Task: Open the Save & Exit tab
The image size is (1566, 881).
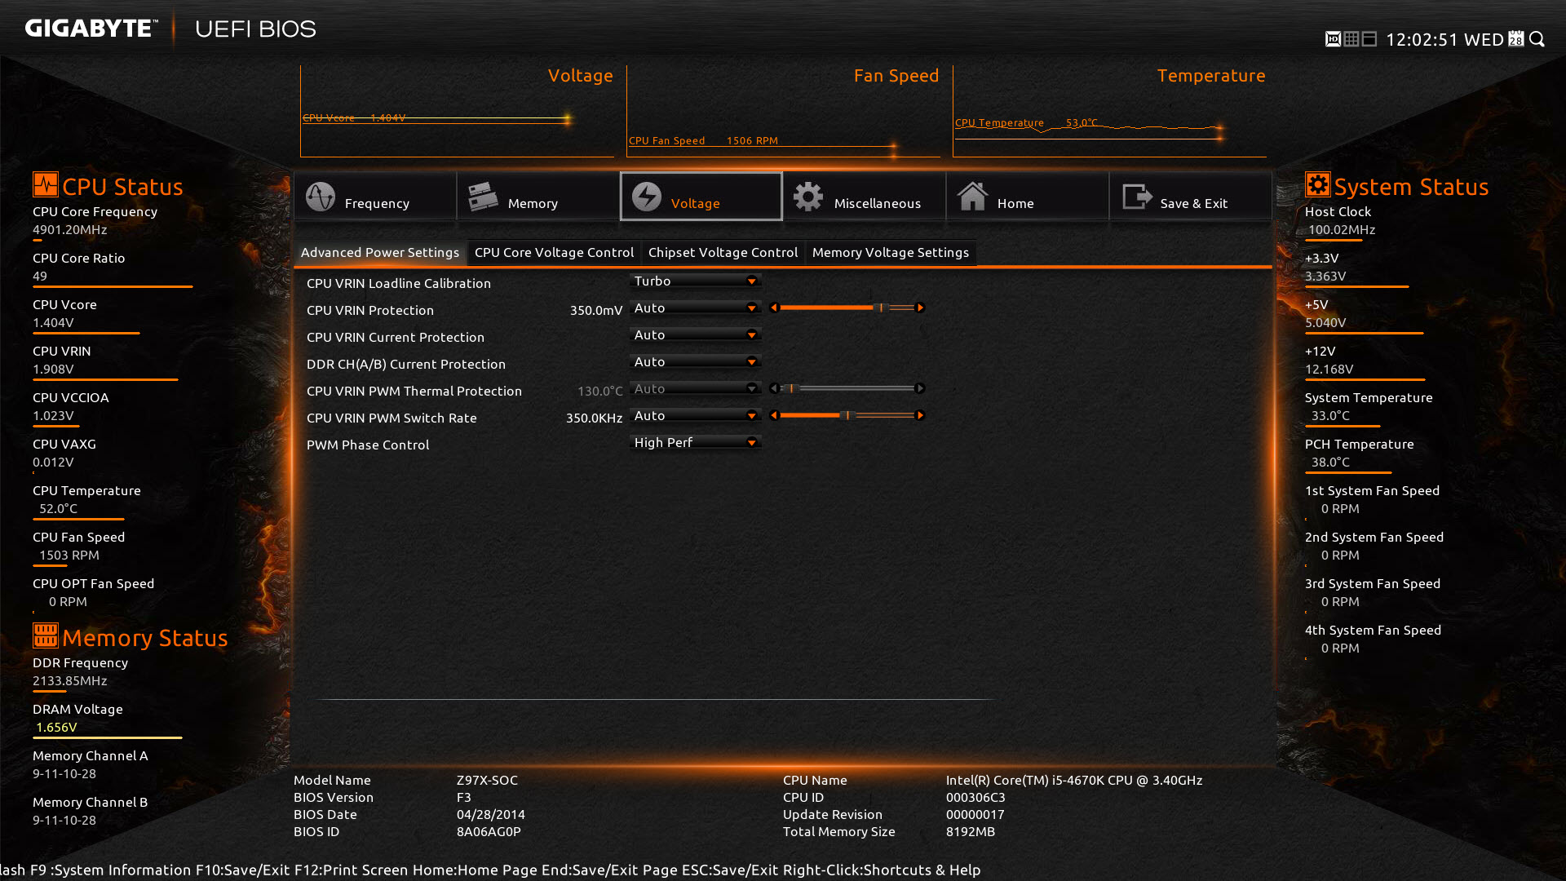Action: click(x=1191, y=197)
